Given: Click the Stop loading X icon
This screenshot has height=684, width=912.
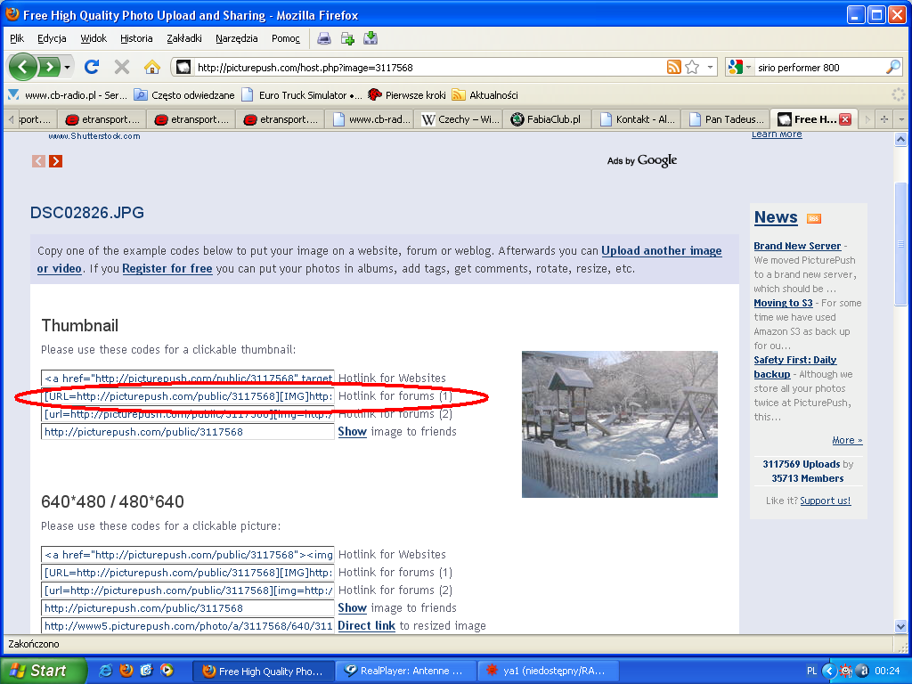Looking at the screenshot, I should [x=122, y=67].
